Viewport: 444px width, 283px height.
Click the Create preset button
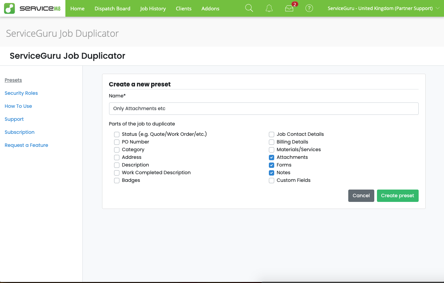click(x=398, y=196)
